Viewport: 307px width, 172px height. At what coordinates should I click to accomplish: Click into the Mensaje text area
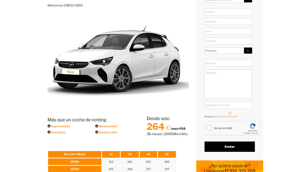(228, 84)
